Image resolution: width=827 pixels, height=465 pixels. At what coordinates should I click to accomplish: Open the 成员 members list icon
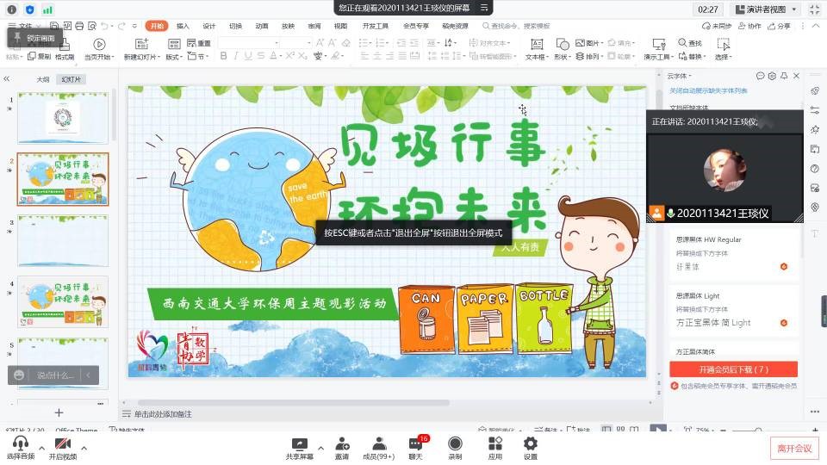tap(378, 443)
